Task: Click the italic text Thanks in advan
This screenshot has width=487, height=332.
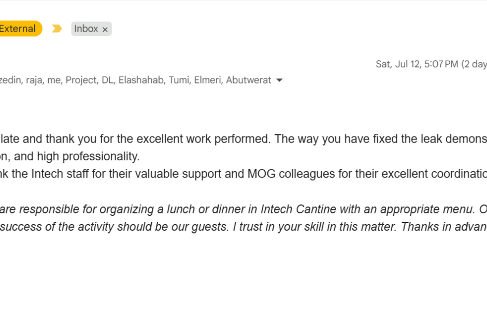Action: 444,227
